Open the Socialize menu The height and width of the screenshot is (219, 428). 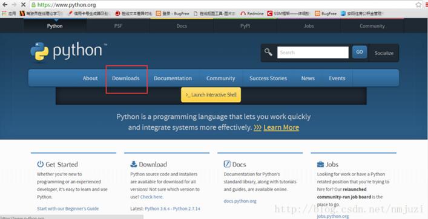[x=384, y=53]
